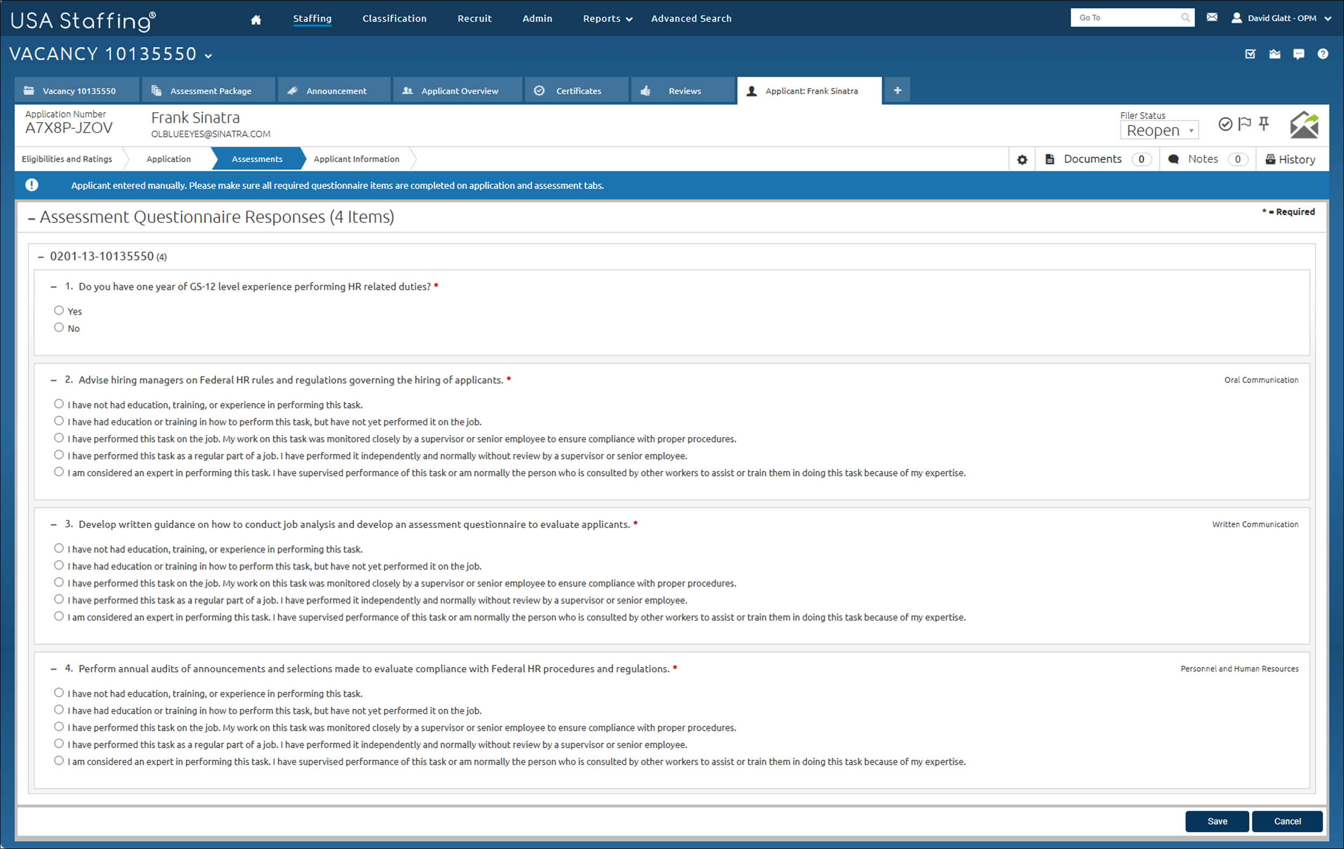Open the chat bubble icon
This screenshot has height=849, width=1344.
tap(1299, 54)
